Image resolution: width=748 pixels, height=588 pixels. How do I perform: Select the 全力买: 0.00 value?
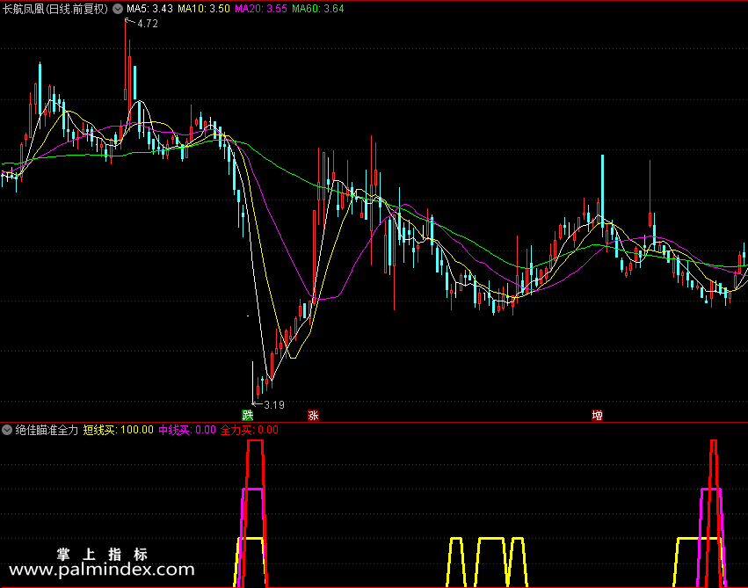point(249,430)
